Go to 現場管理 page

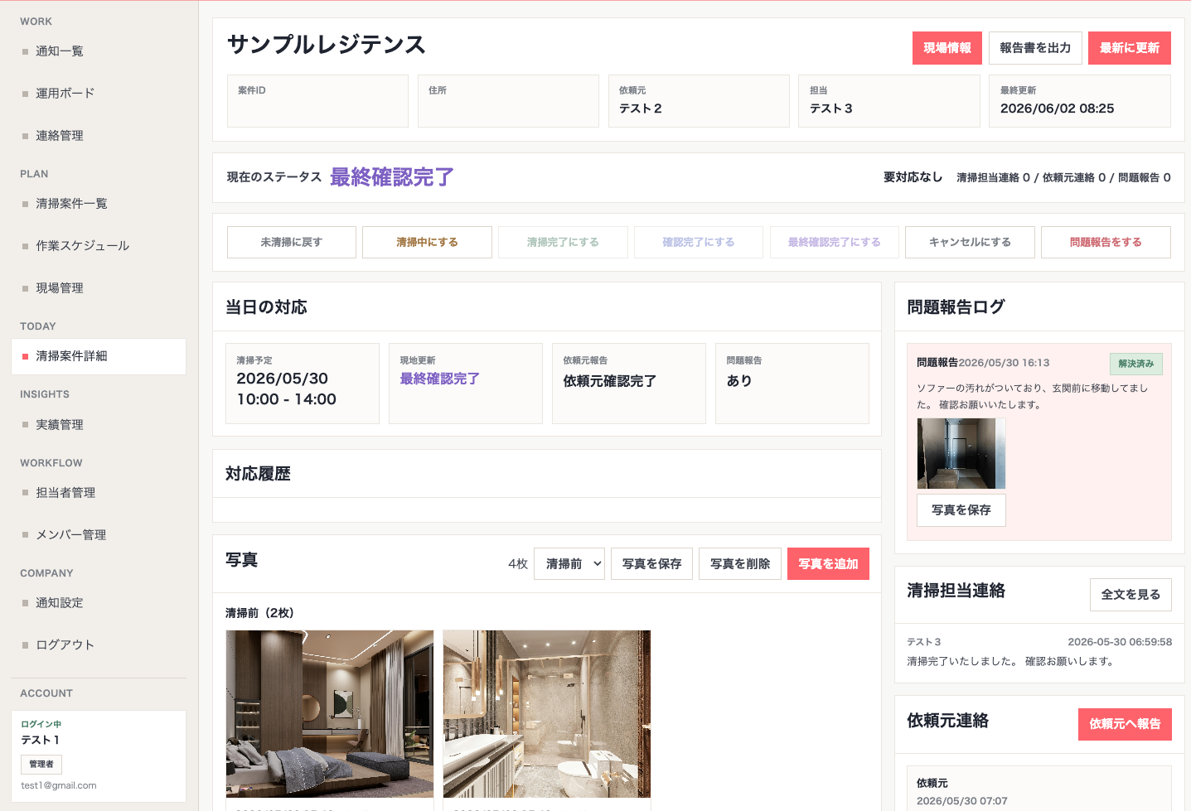click(98, 288)
